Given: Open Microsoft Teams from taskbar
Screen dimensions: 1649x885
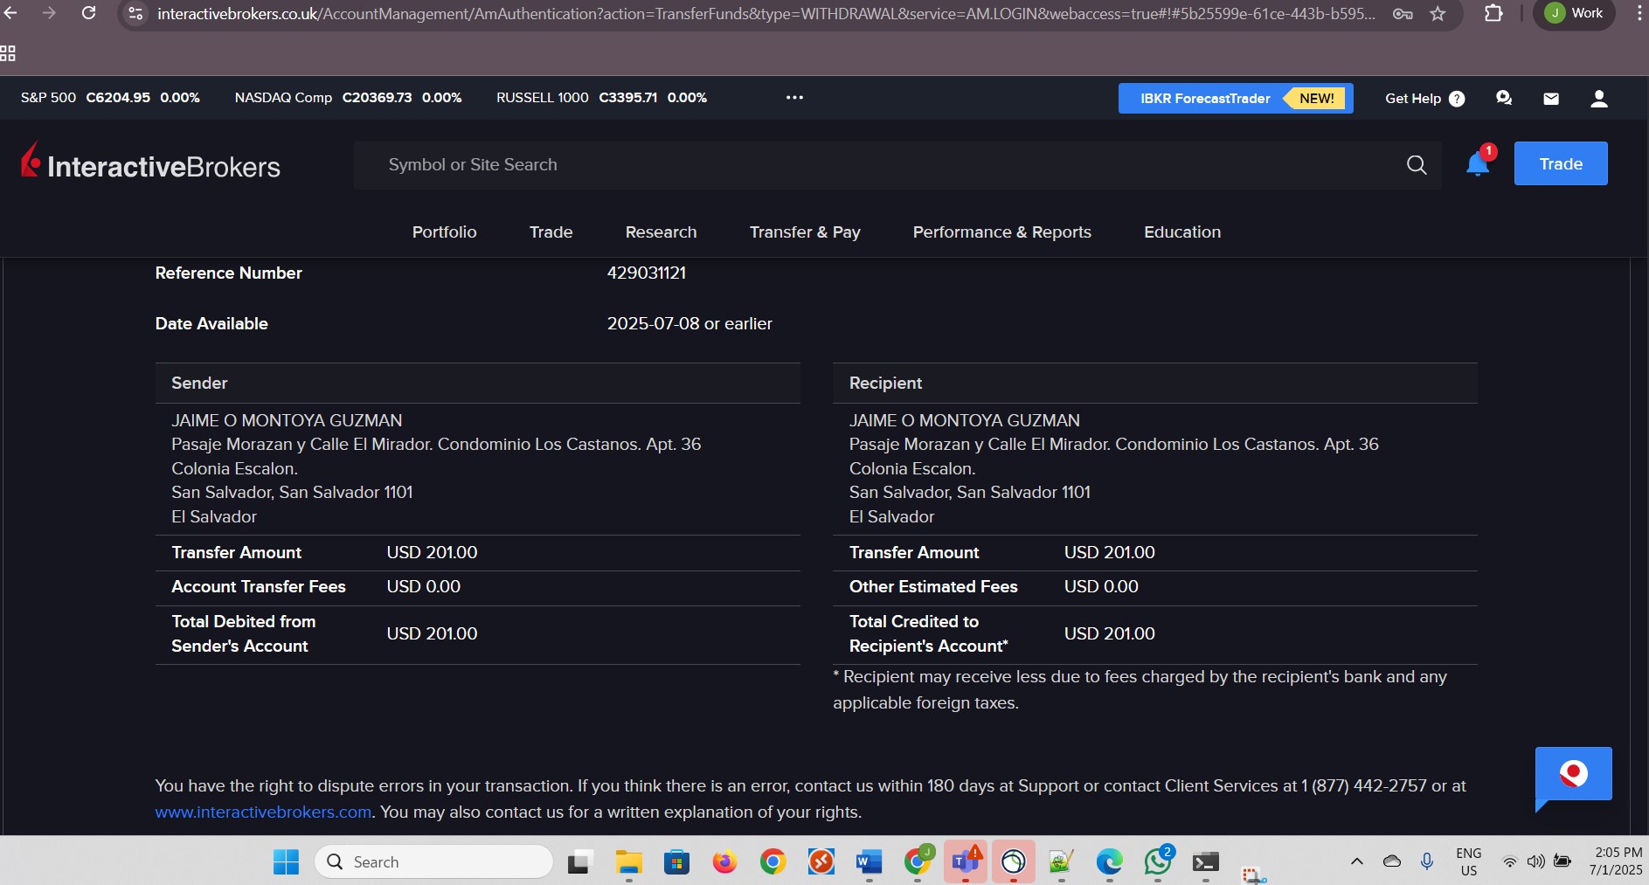Looking at the screenshot, I should tap(965, 862).
